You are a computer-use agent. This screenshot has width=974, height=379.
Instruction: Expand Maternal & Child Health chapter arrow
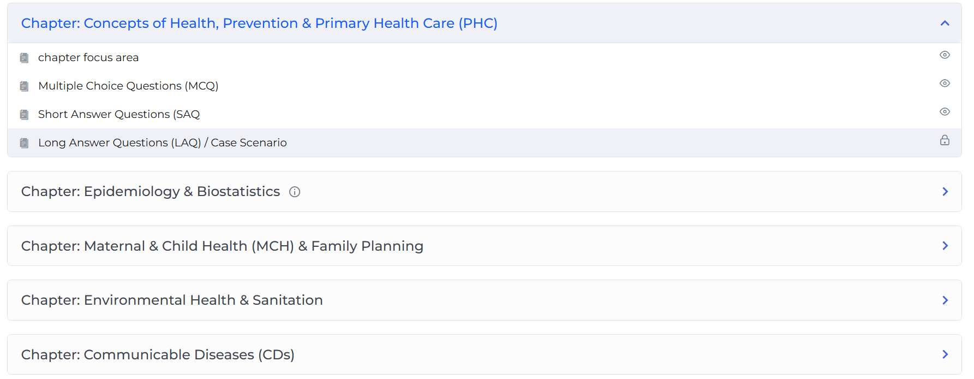click(x=945, y=246)
